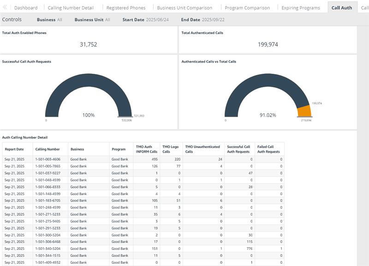The width and height of the screenshot is (369, 266).
Task: Open the Dashboard tab
Action: (x=26, y=8)
